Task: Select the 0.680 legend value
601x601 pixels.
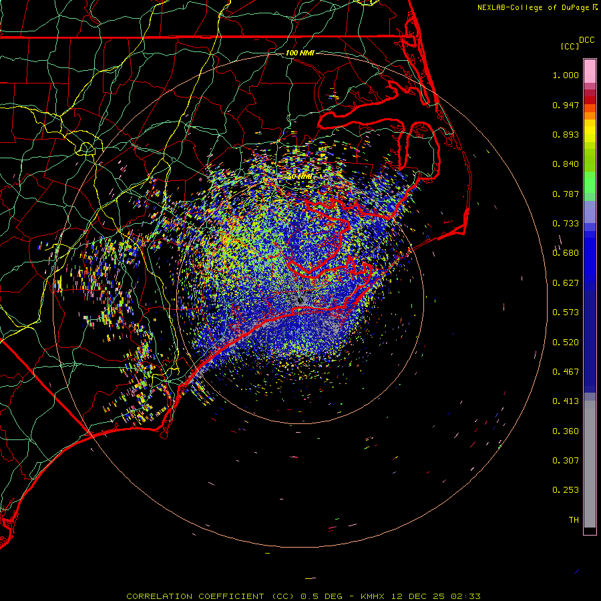Action: click(x=566, y=253)
